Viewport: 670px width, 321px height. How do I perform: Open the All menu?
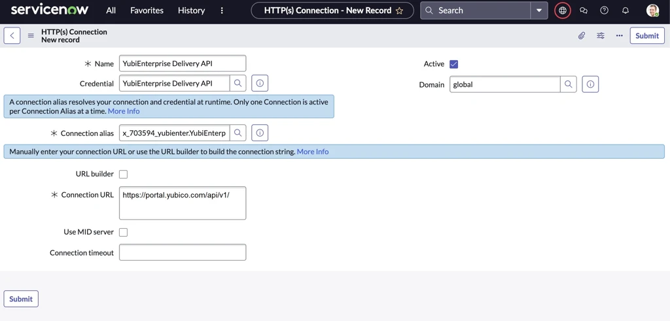111,10
